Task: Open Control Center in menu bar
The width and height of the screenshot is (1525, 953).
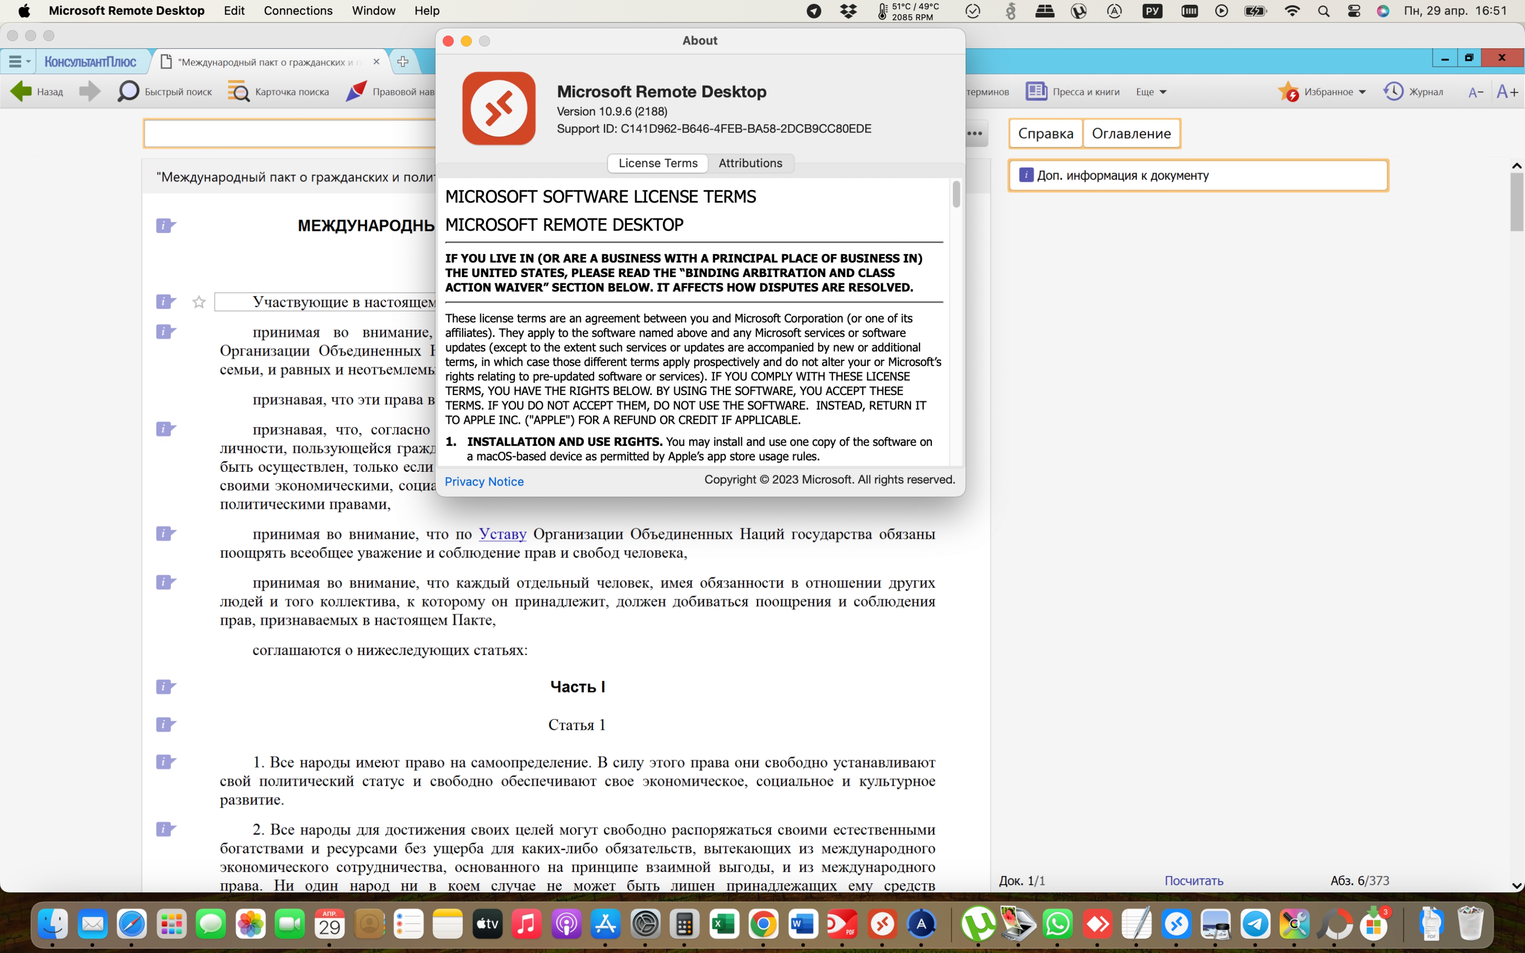Action: pos(1353,11)
